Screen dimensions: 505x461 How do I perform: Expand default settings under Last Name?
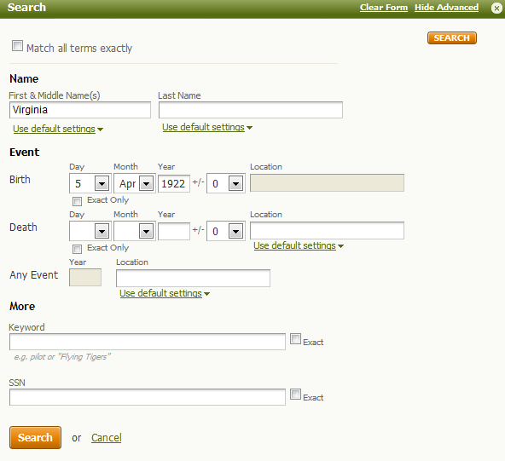point(207,127)
